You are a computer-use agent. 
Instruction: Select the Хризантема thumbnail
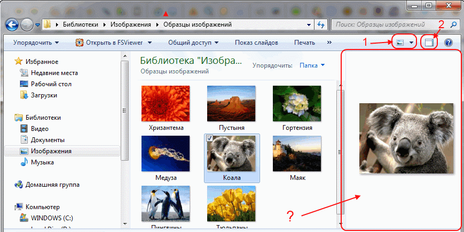tap(166, 107)
